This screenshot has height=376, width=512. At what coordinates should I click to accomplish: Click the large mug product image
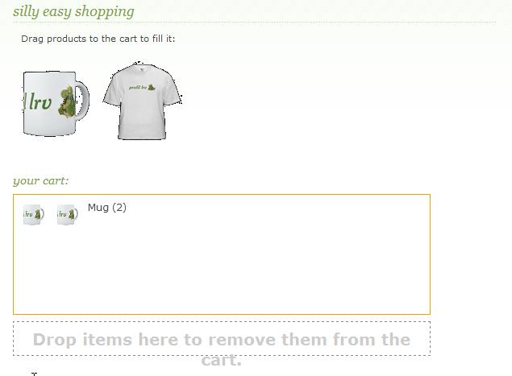click(x=56, y=103)
